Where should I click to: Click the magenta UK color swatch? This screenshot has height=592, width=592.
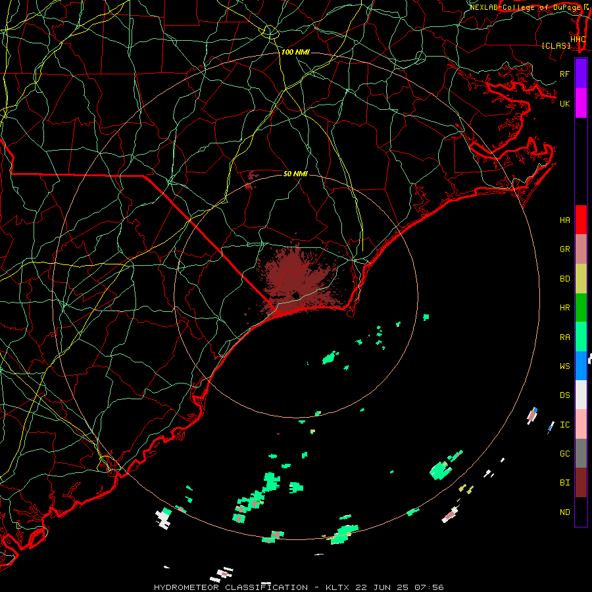point(581,103)
